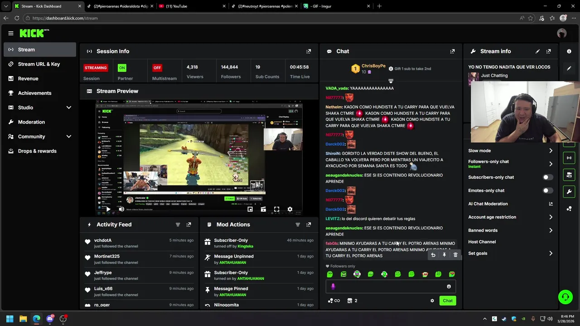Toggle Subscribers-only chat switch
This screenshot has width=580, height=326.
pos(548,177)
